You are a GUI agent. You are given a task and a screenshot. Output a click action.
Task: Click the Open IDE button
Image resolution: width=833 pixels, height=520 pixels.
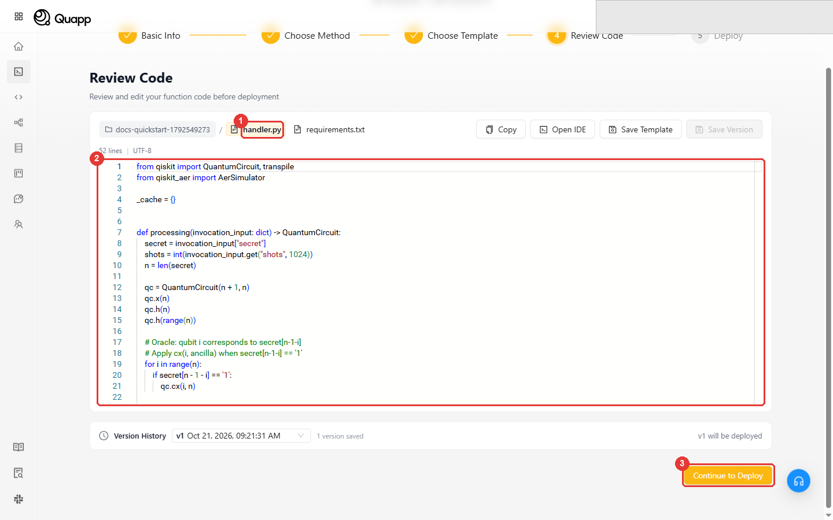562,129
